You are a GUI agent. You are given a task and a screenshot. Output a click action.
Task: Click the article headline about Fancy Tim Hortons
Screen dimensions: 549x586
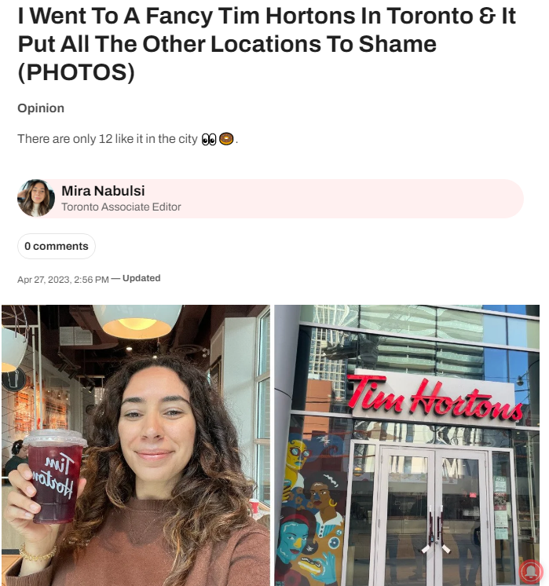[266, 44]
